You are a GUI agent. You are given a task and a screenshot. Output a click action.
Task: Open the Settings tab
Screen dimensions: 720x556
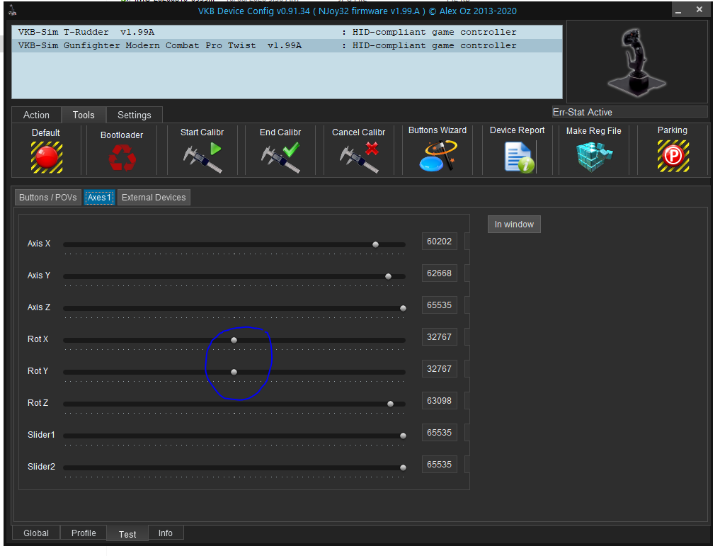pyautogui.click(x=134, y=115)
